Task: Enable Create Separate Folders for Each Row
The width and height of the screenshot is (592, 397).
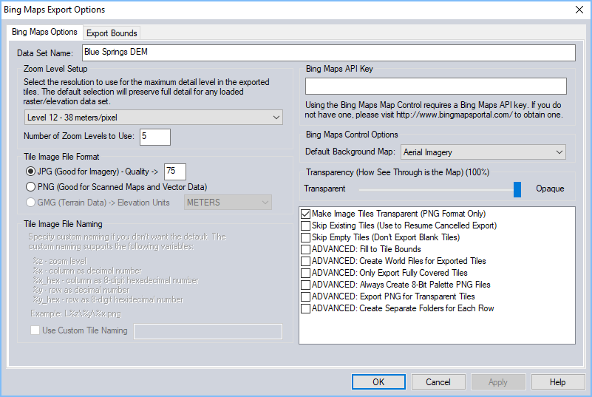Action: 306,308
